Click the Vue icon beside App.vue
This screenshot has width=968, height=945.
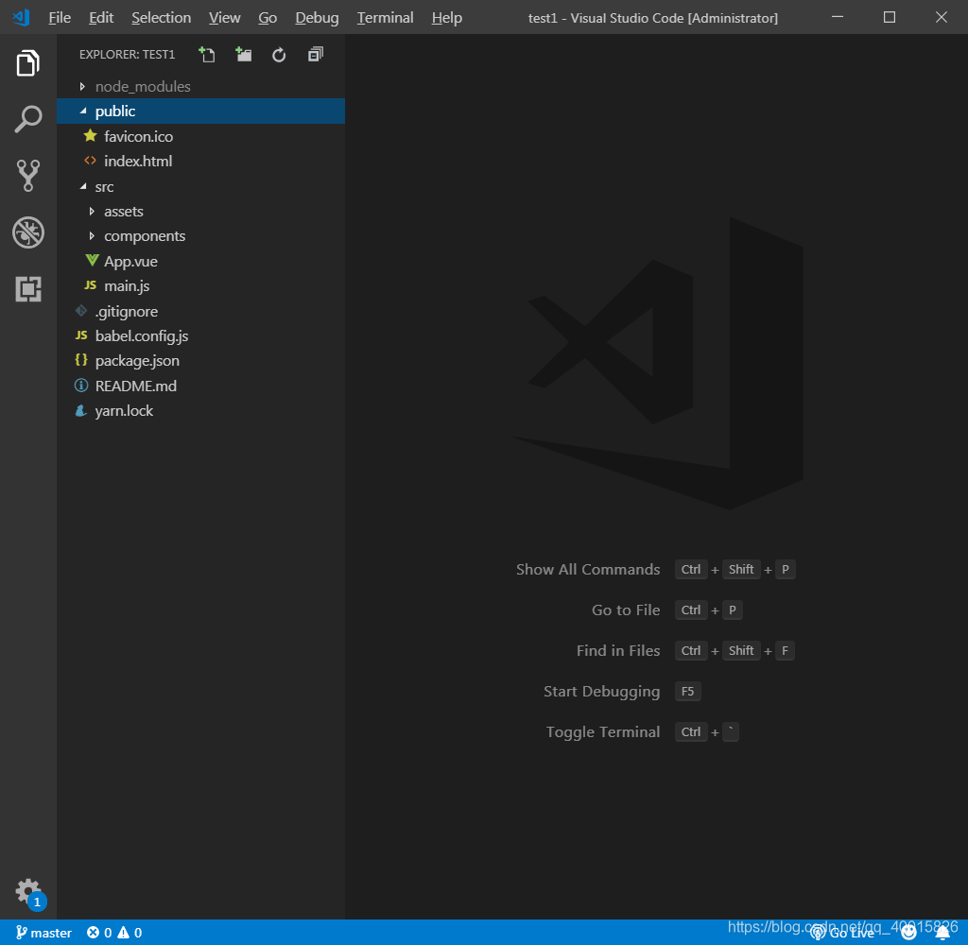coord(92,261)
